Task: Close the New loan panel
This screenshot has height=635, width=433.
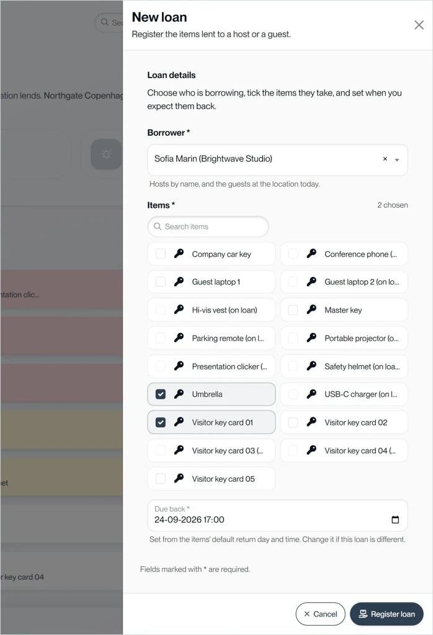Action: coord(419,25)
